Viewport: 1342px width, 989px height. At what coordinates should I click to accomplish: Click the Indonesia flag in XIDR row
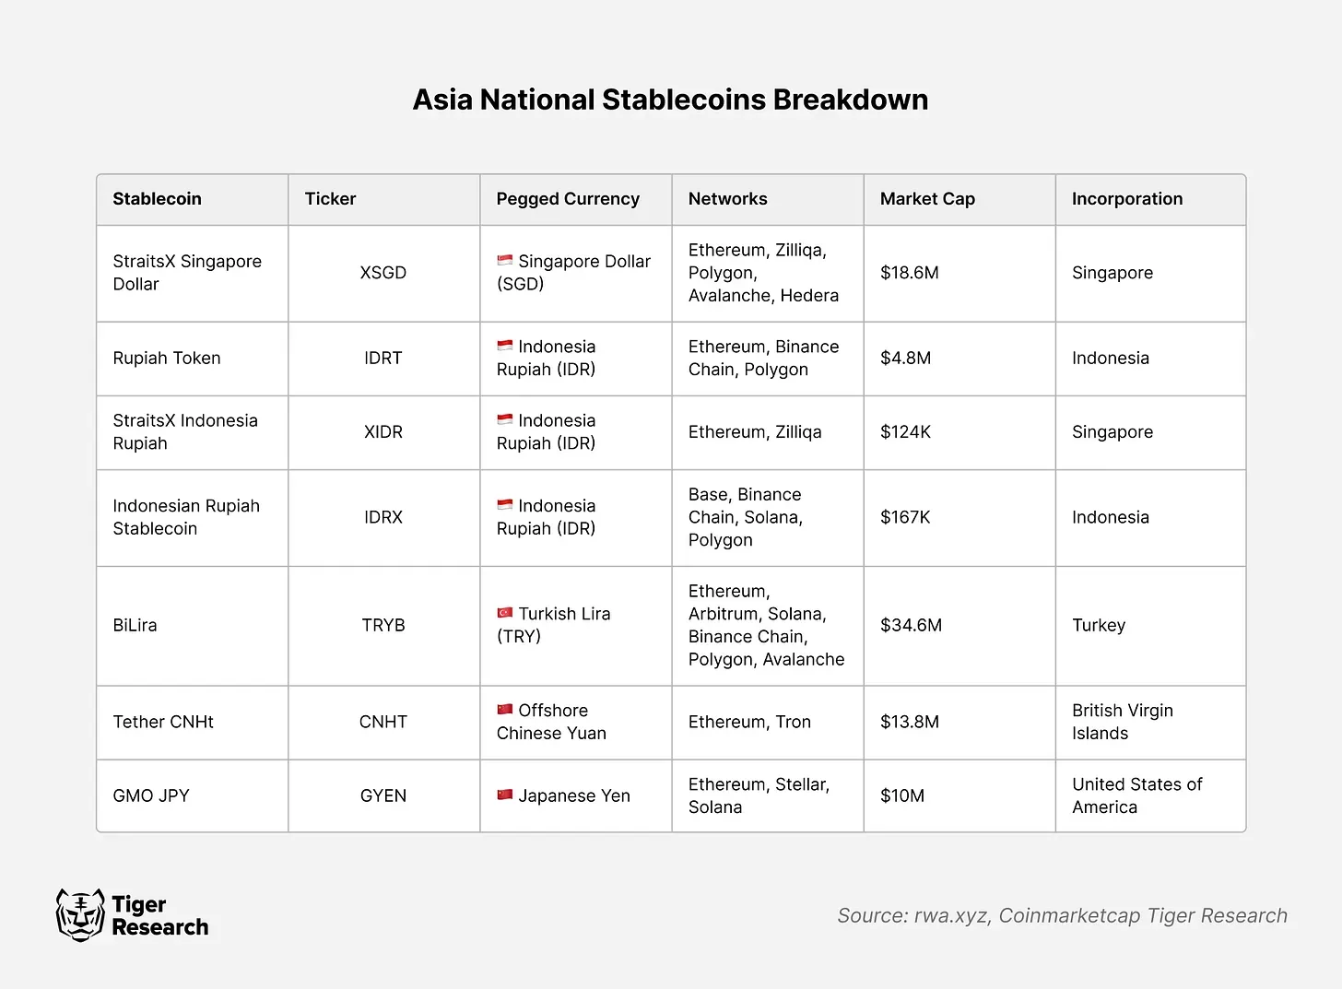(x=504, y=419)
